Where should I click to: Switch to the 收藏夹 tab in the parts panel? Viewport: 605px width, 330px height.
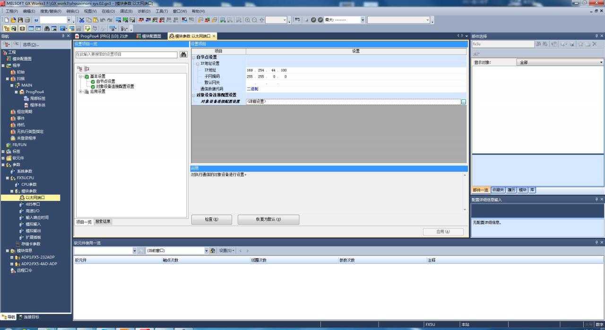[x=498, y=190]
